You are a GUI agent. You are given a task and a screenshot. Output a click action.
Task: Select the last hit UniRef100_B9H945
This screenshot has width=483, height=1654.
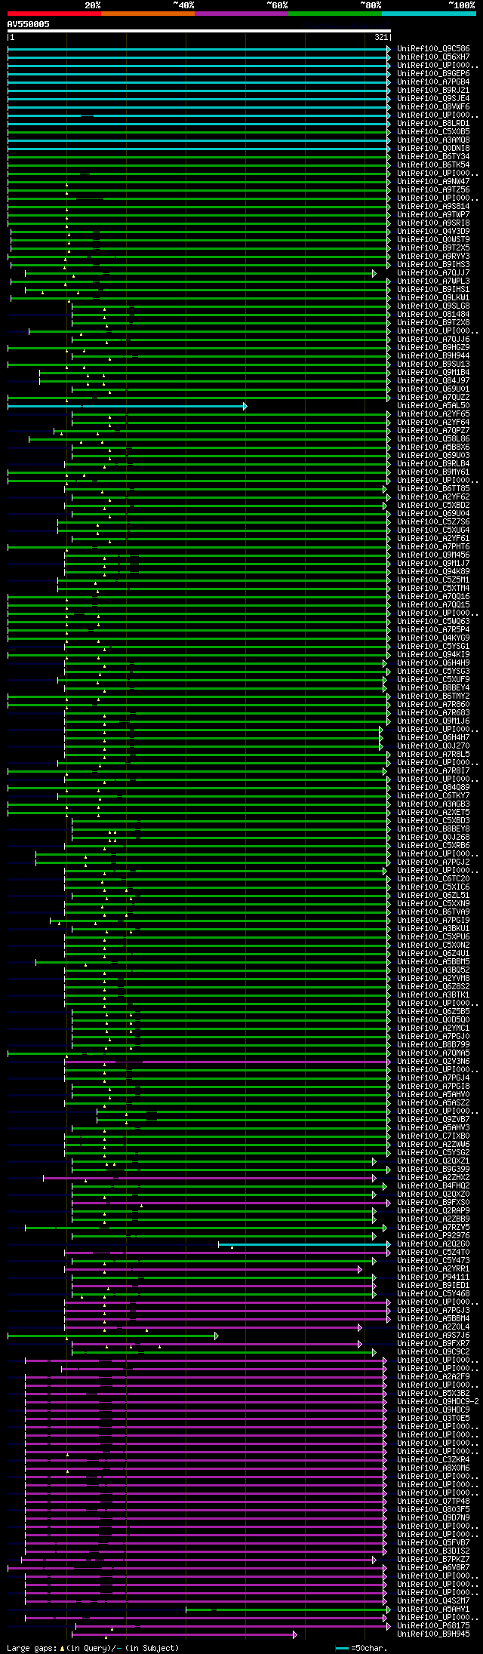(x=433, y=1634)
